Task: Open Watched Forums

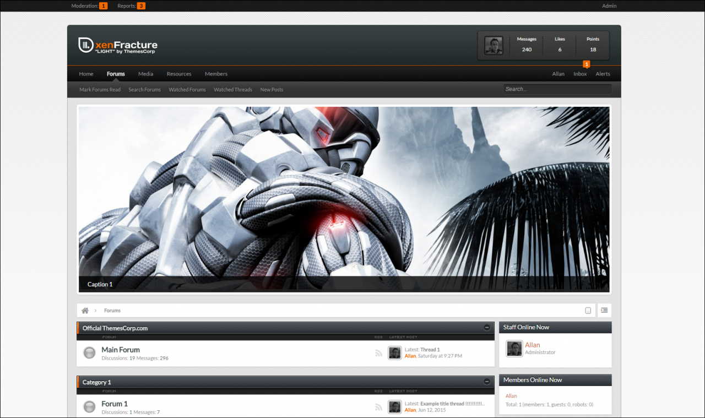Action: point(187,90)
